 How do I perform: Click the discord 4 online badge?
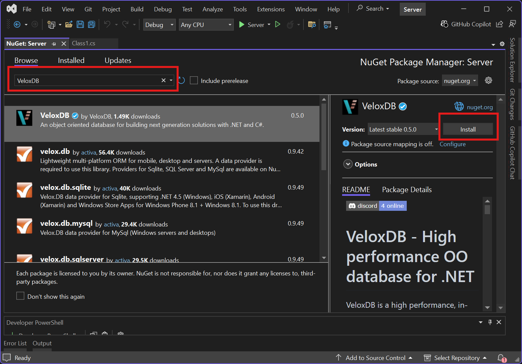[x=376, y=206]
